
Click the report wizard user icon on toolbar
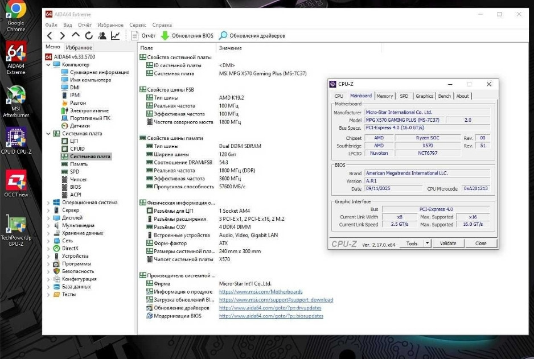(102, 35)
